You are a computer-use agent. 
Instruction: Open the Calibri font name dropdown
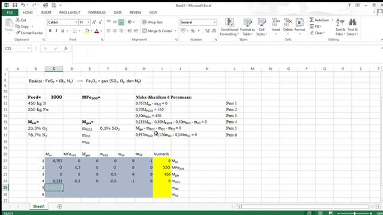(77, 22)
